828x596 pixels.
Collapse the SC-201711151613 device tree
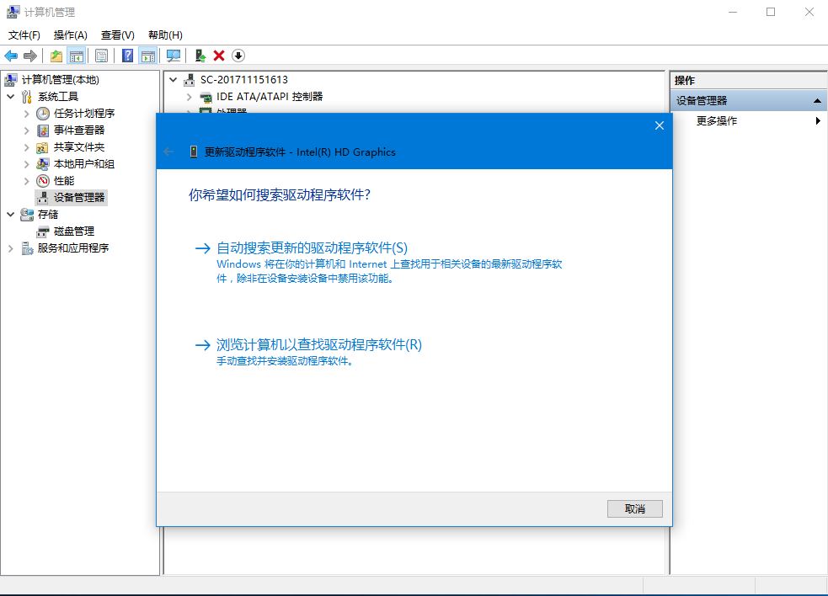pyautogui.click(x=173, y=80)
